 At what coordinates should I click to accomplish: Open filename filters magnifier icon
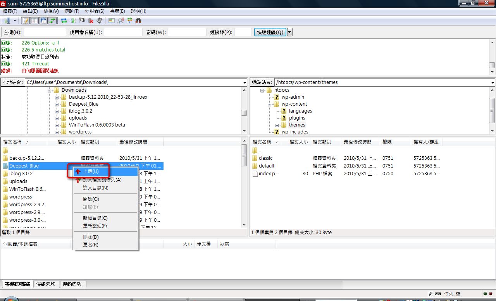pos(121,21)
